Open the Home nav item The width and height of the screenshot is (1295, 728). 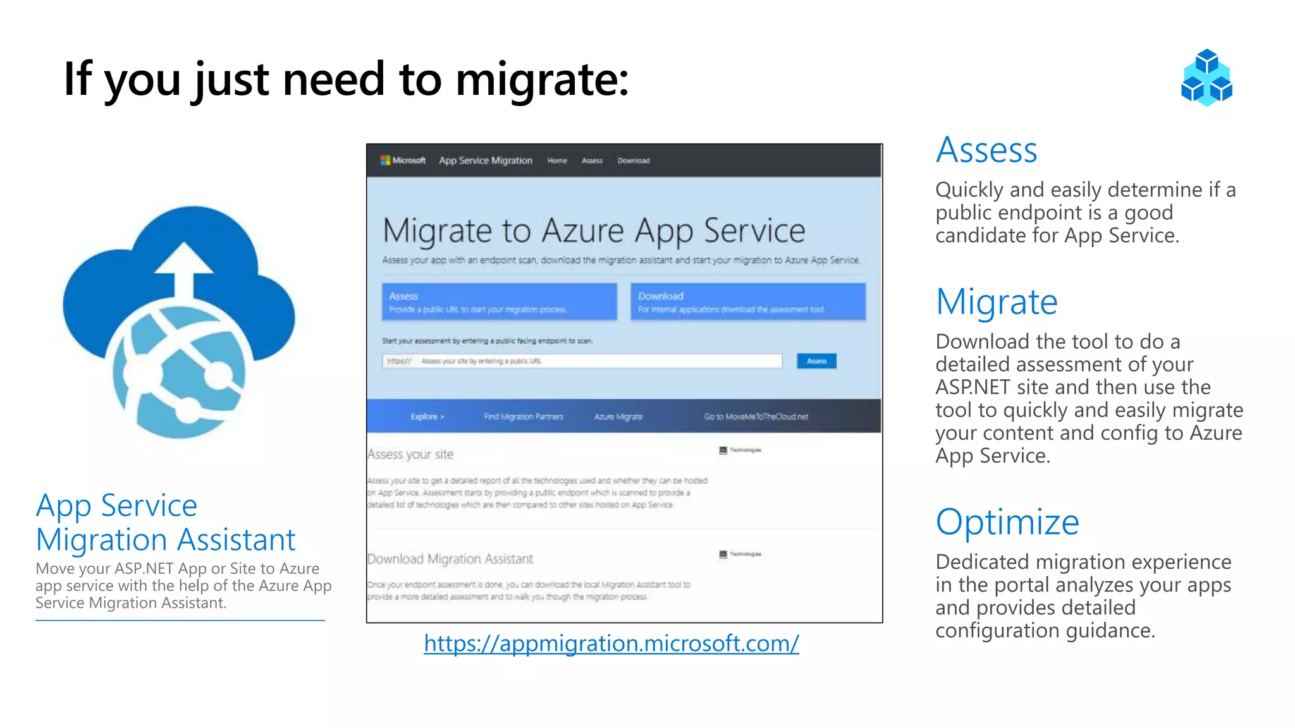tap(557, 161)
